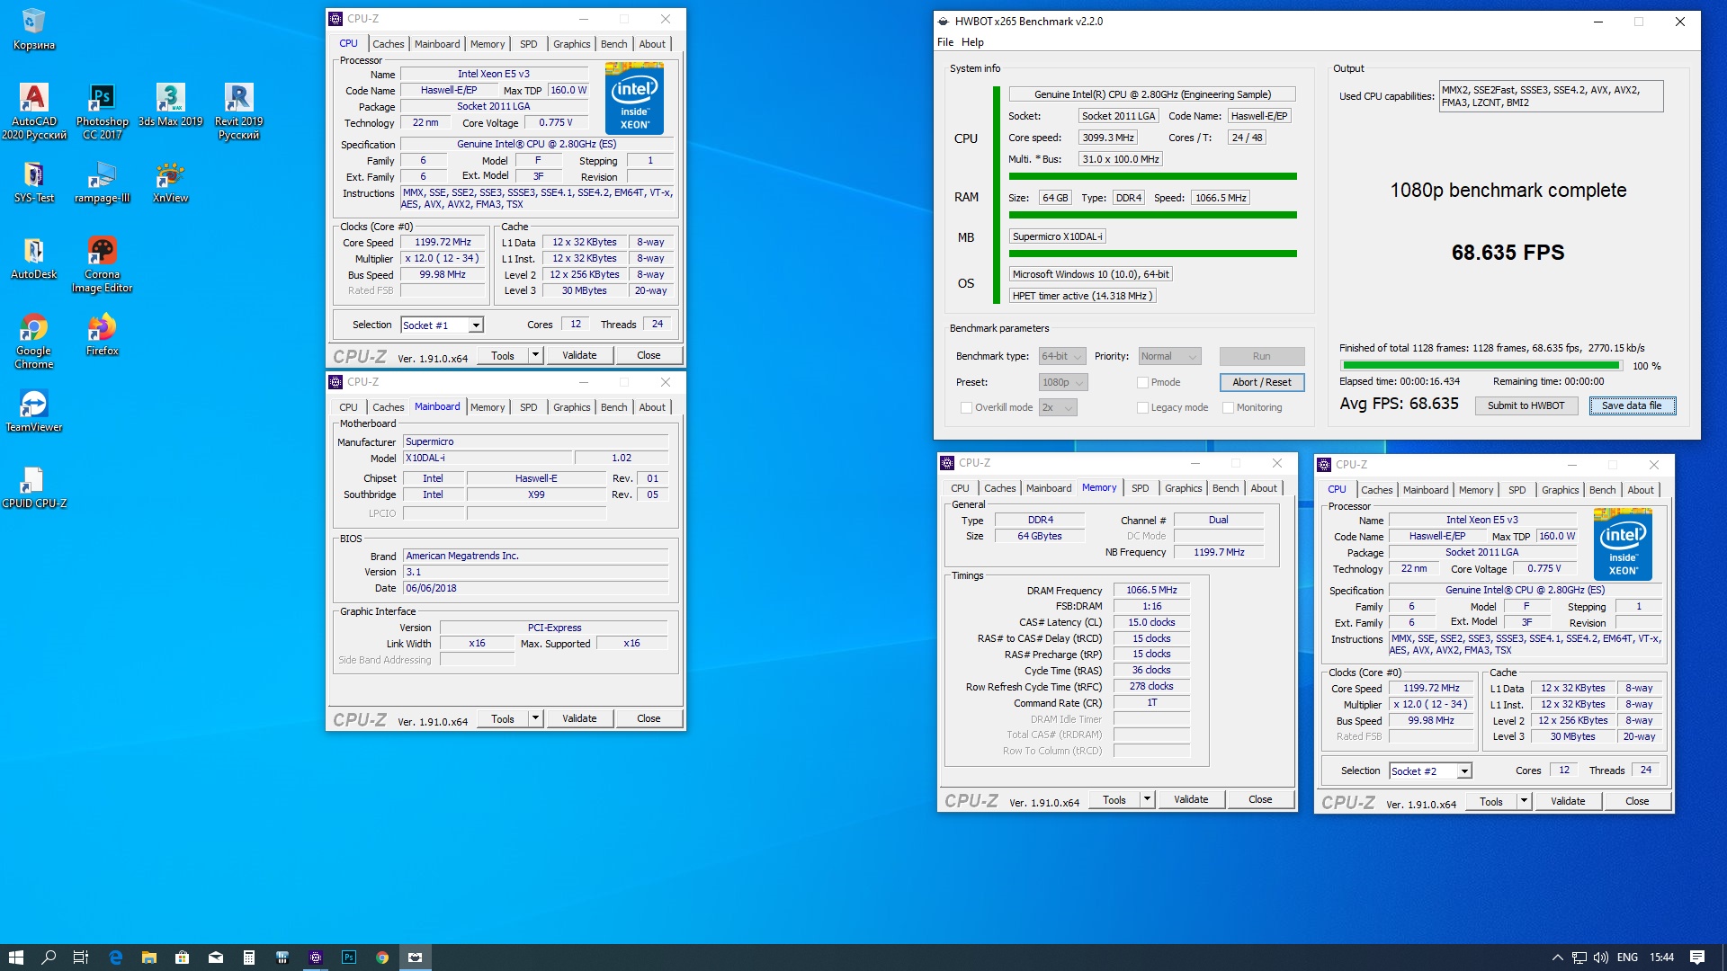Open taskbar search magnifier
1727x971 pixels.
coord(49,958)
